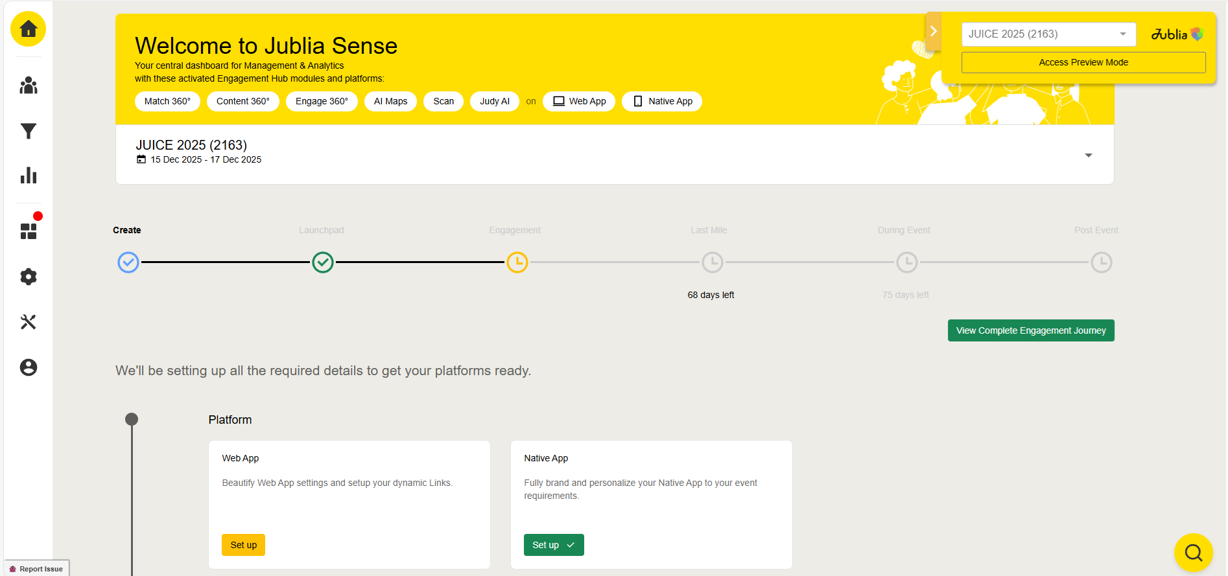Image resolution: width=1228 pixels, height=576 pixels.
Task: Select the Post Event stage clock marker
Action: (1102, 262)
